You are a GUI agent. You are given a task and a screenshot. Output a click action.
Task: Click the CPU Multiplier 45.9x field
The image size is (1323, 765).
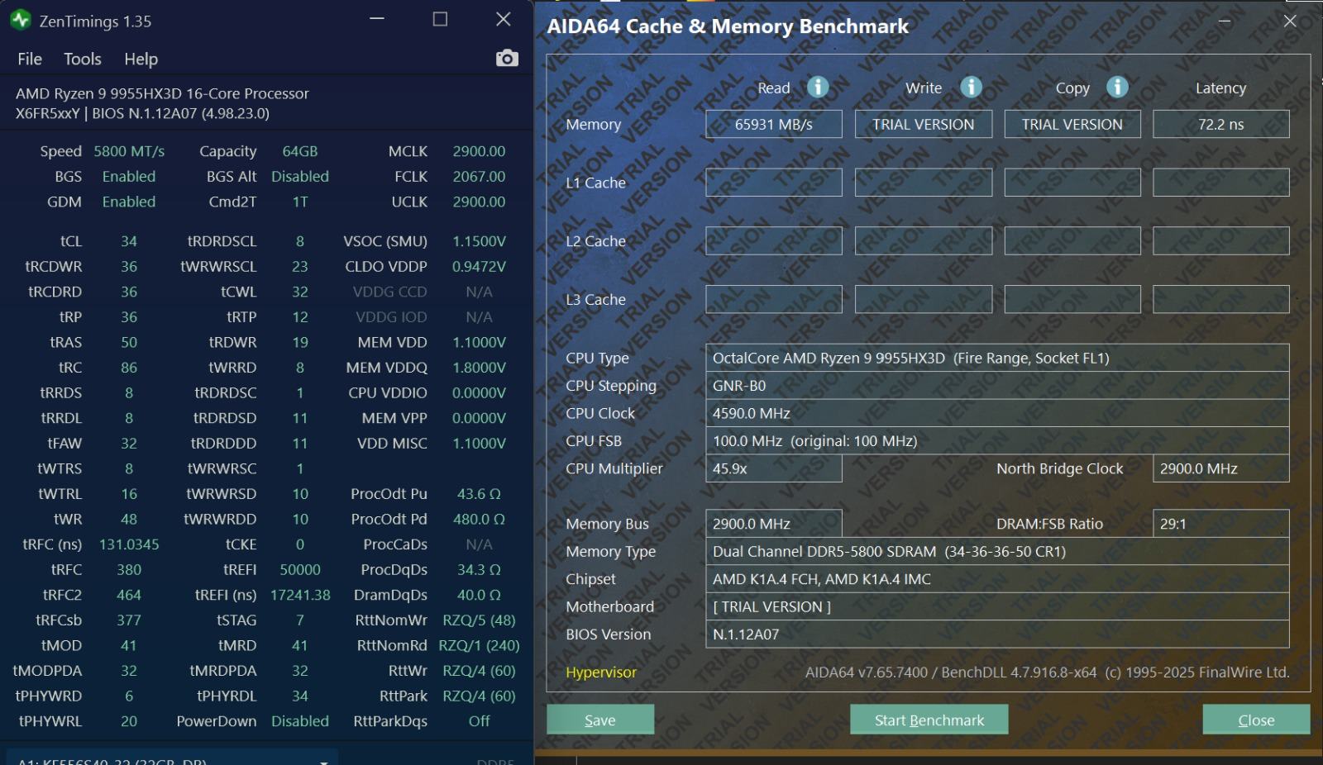[x=774, y=468]
